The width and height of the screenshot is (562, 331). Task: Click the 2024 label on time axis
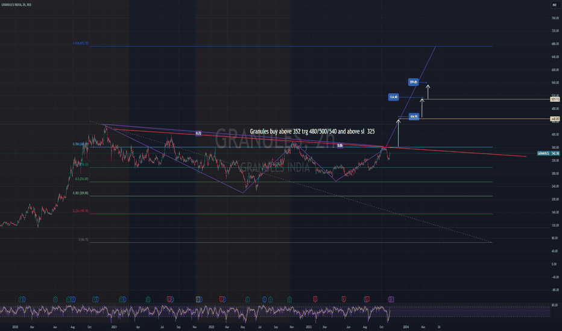pyautogui.click(x=406, y=327)
